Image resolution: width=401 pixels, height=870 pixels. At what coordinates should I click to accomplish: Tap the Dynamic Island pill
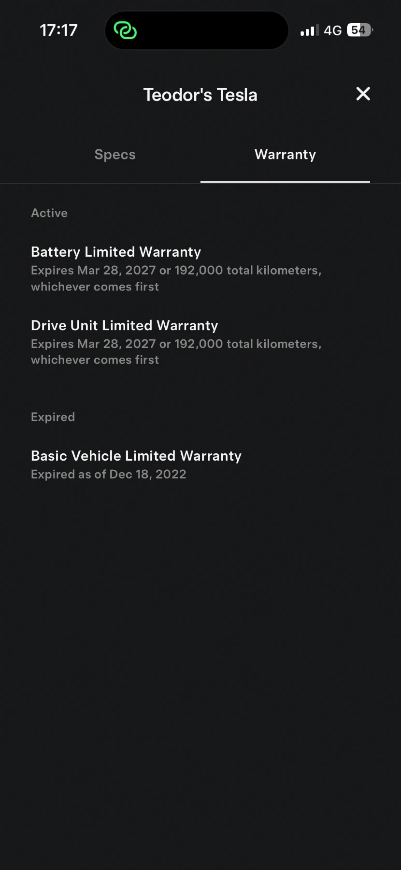(x=196, y=30)
